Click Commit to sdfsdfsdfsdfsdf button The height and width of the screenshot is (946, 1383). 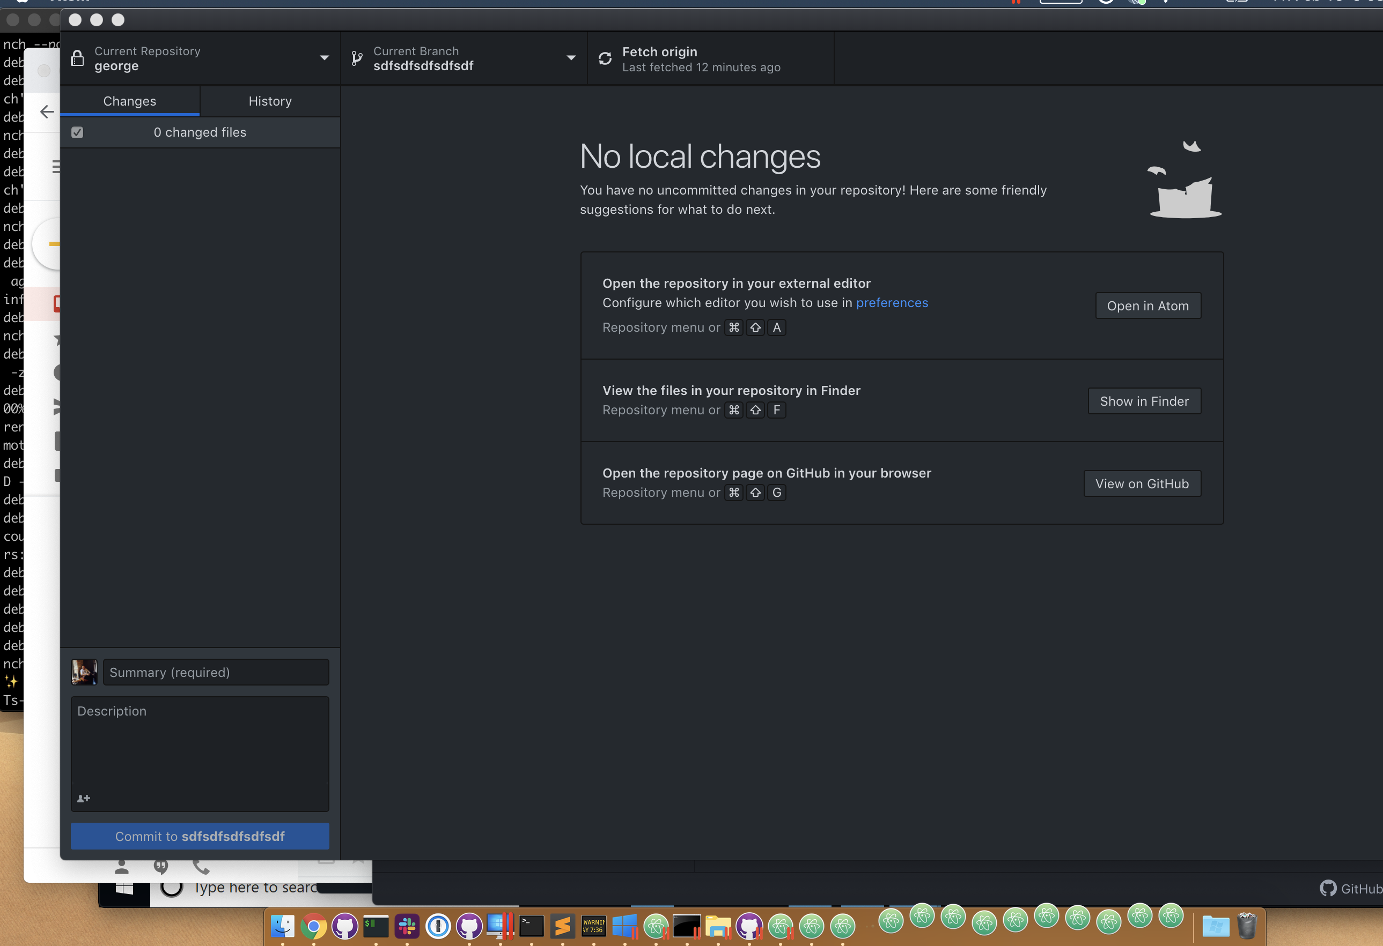click(200, 836)
